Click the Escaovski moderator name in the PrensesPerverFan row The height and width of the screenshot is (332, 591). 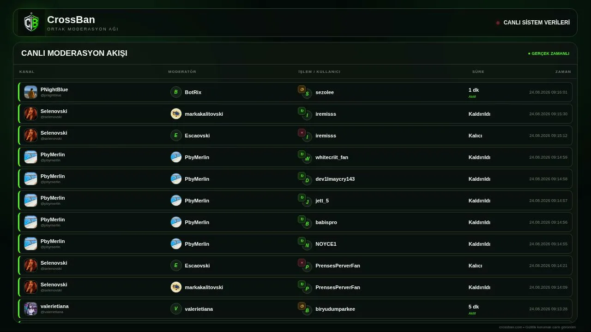[x=197, y=266]
